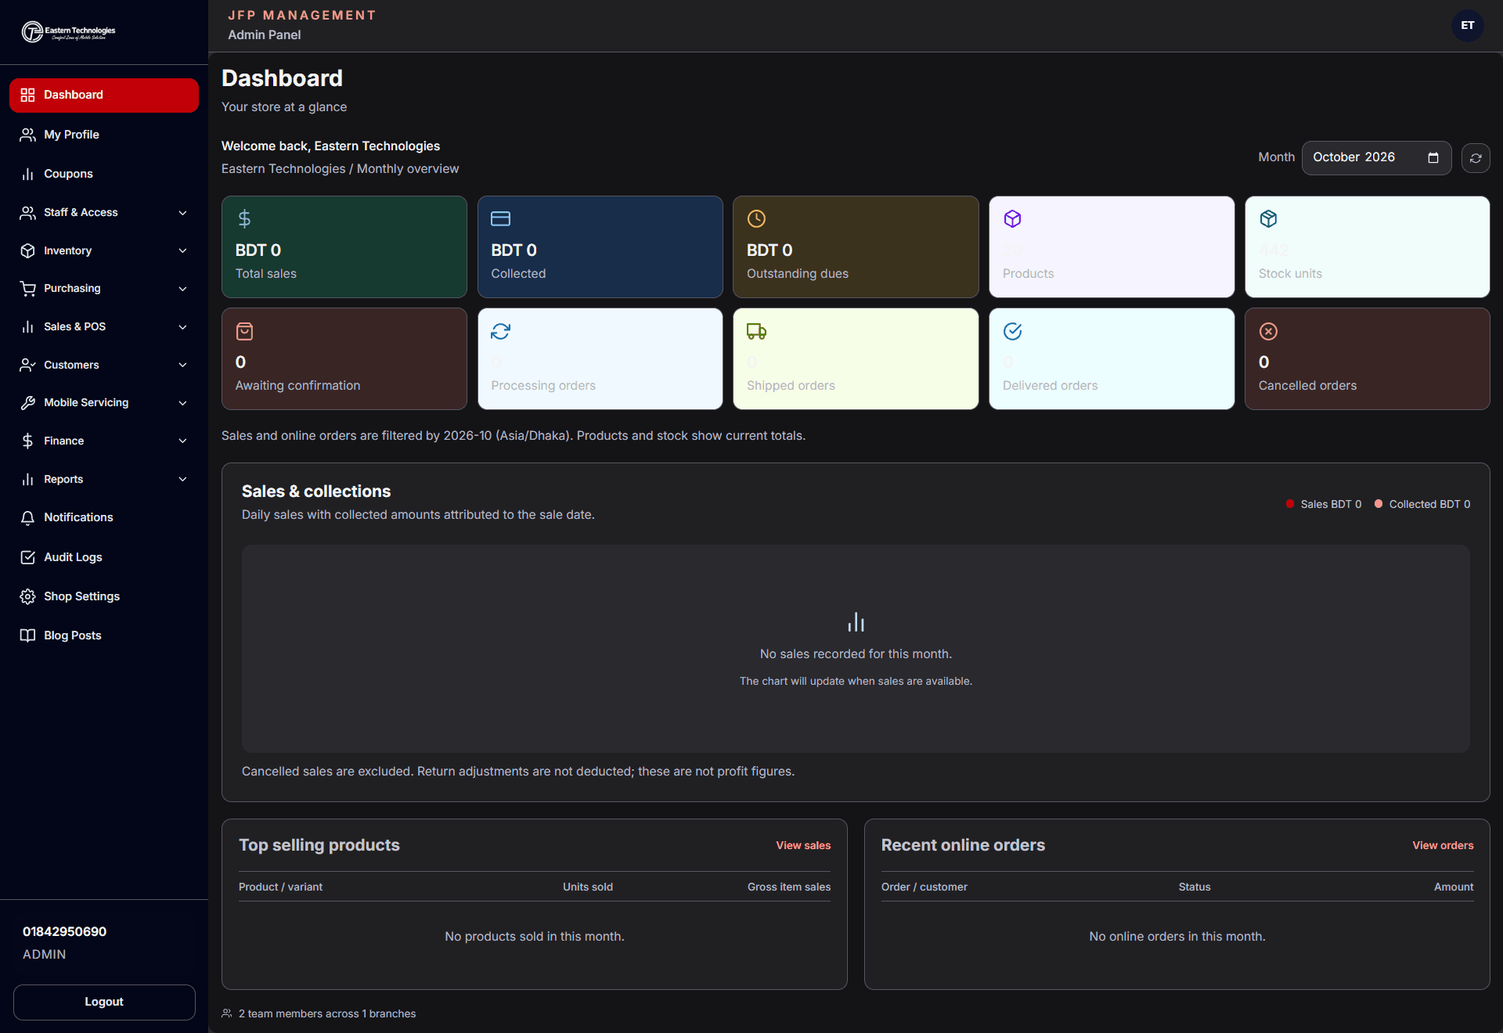Viewport: 1503px width, 1033px height.
Task: Click the 'Units sold' column header
Action: coord(588,887)
